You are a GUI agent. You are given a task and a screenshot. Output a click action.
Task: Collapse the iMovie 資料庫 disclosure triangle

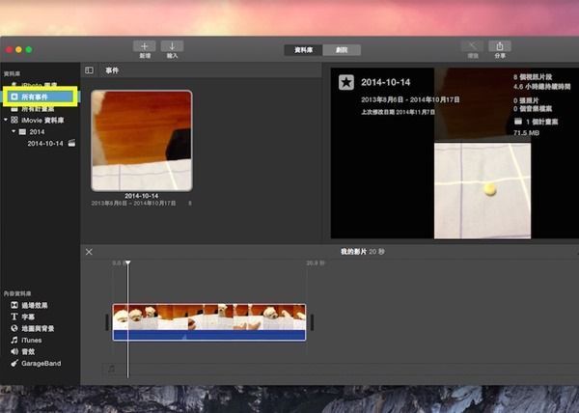[5, 120]
